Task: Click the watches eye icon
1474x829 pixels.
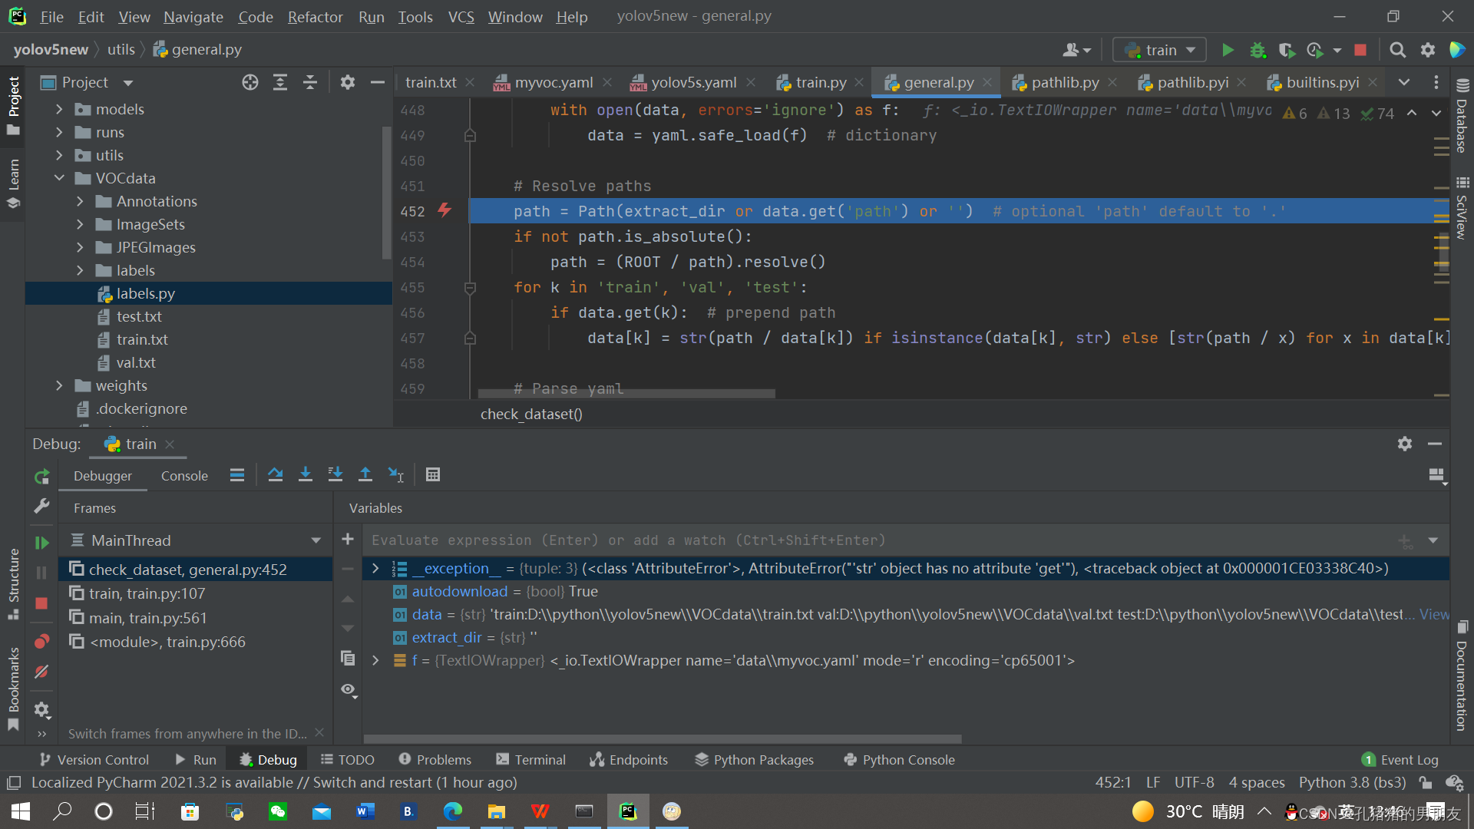Action: click(348, 689)
